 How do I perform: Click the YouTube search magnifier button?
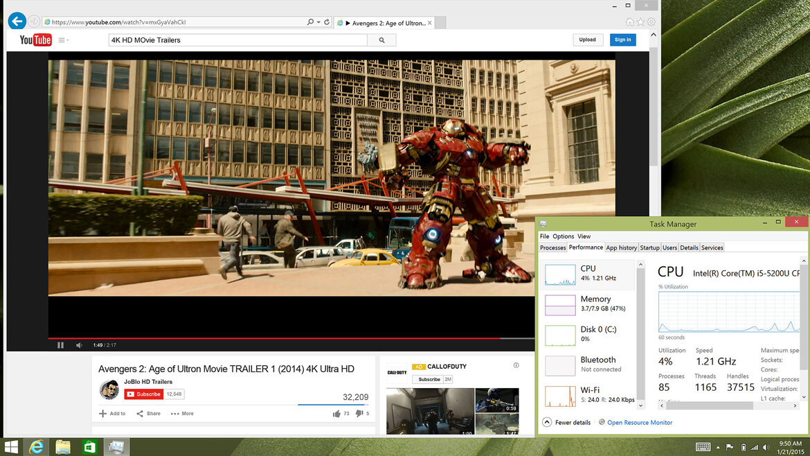pyautogui.click(x=381, y=40)
